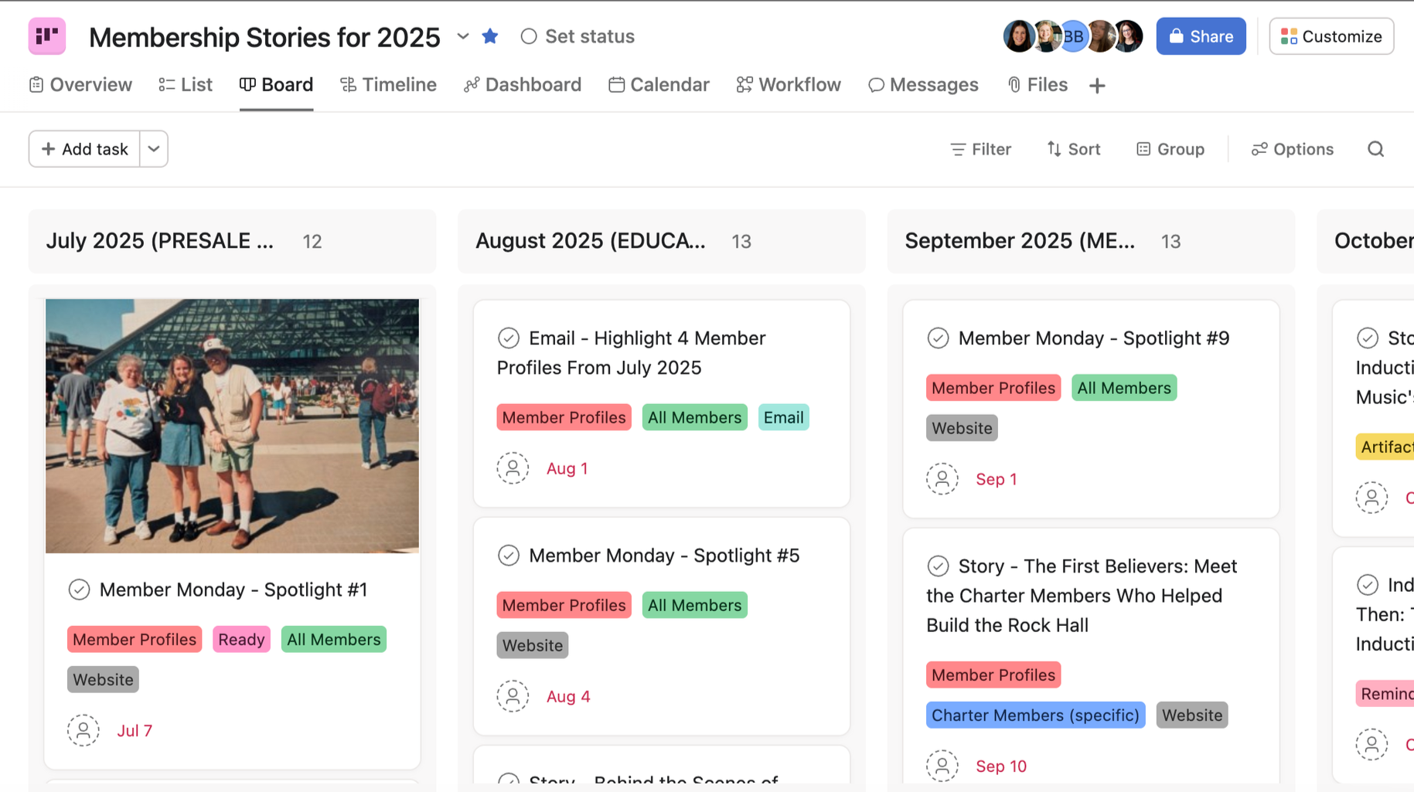Click the Share button

[1201, 36]
